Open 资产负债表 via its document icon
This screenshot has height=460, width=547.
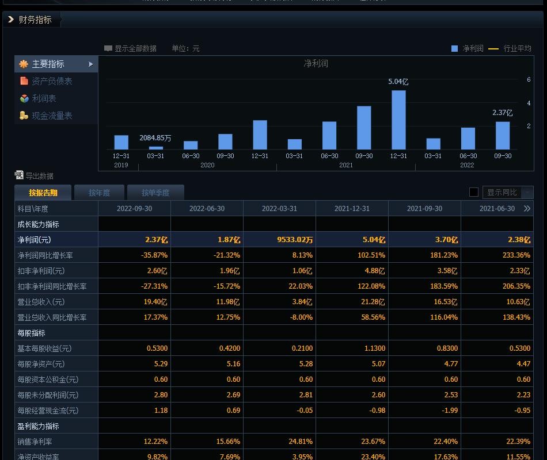pyautogui.click(x=24, y=81)
